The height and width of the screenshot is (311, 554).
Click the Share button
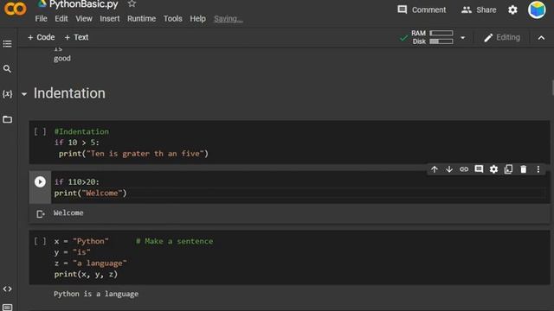click(479, 10)
